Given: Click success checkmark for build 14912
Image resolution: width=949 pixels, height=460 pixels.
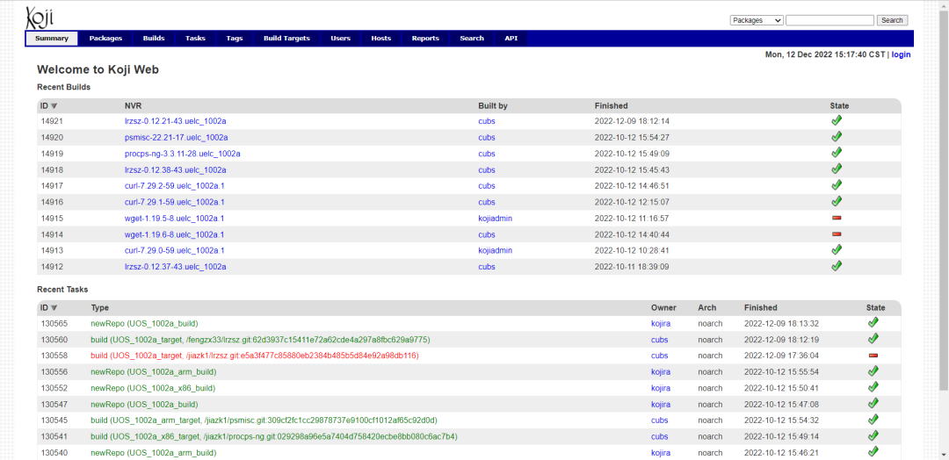Looking at the screenshot, I should click(x=837, y=266).
